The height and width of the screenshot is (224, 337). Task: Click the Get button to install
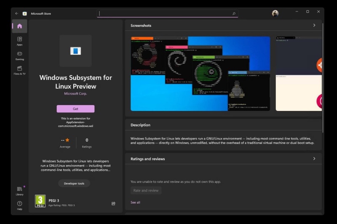click(75, 109)
